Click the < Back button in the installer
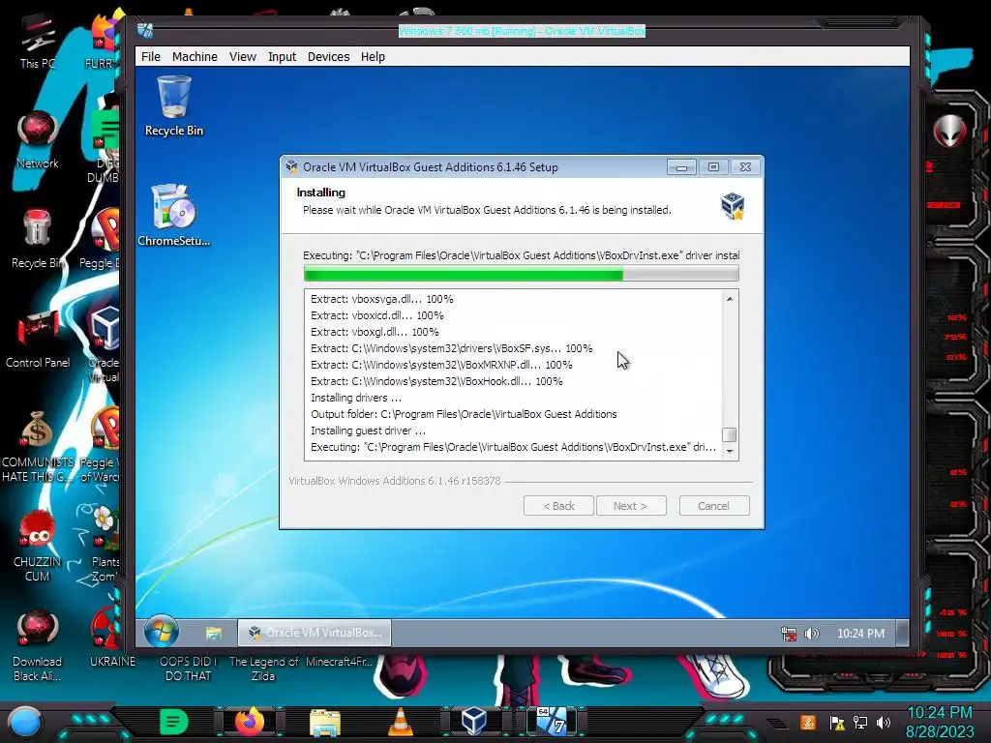Screen dimensions: 991x743 coord(558,505)
